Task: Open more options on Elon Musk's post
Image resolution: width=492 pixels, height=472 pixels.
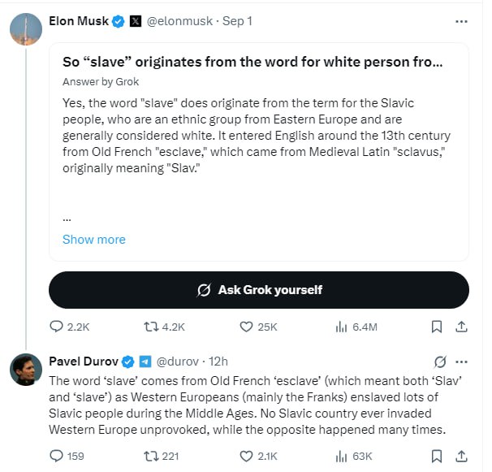Action: 461,21
